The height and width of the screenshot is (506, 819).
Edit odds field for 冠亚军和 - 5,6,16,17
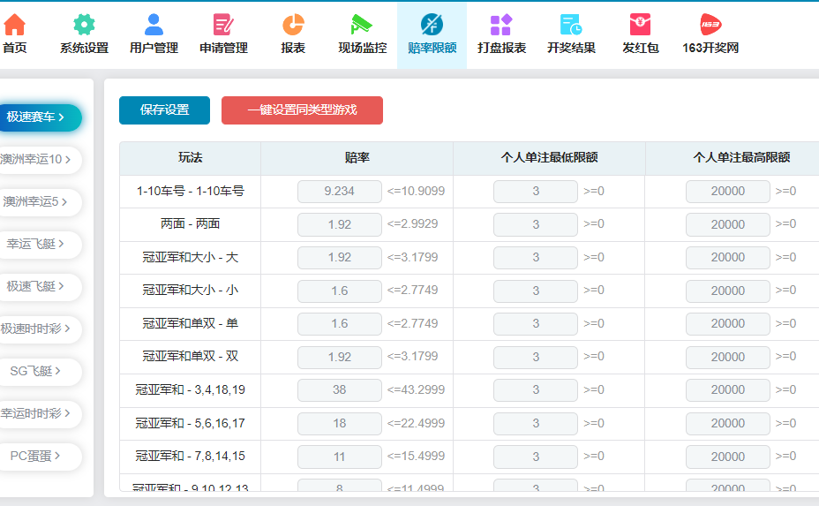point(340,423)
